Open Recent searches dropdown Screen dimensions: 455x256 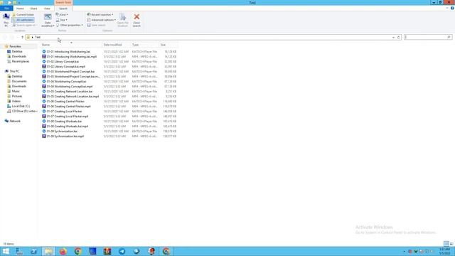[x=100, y=14]
